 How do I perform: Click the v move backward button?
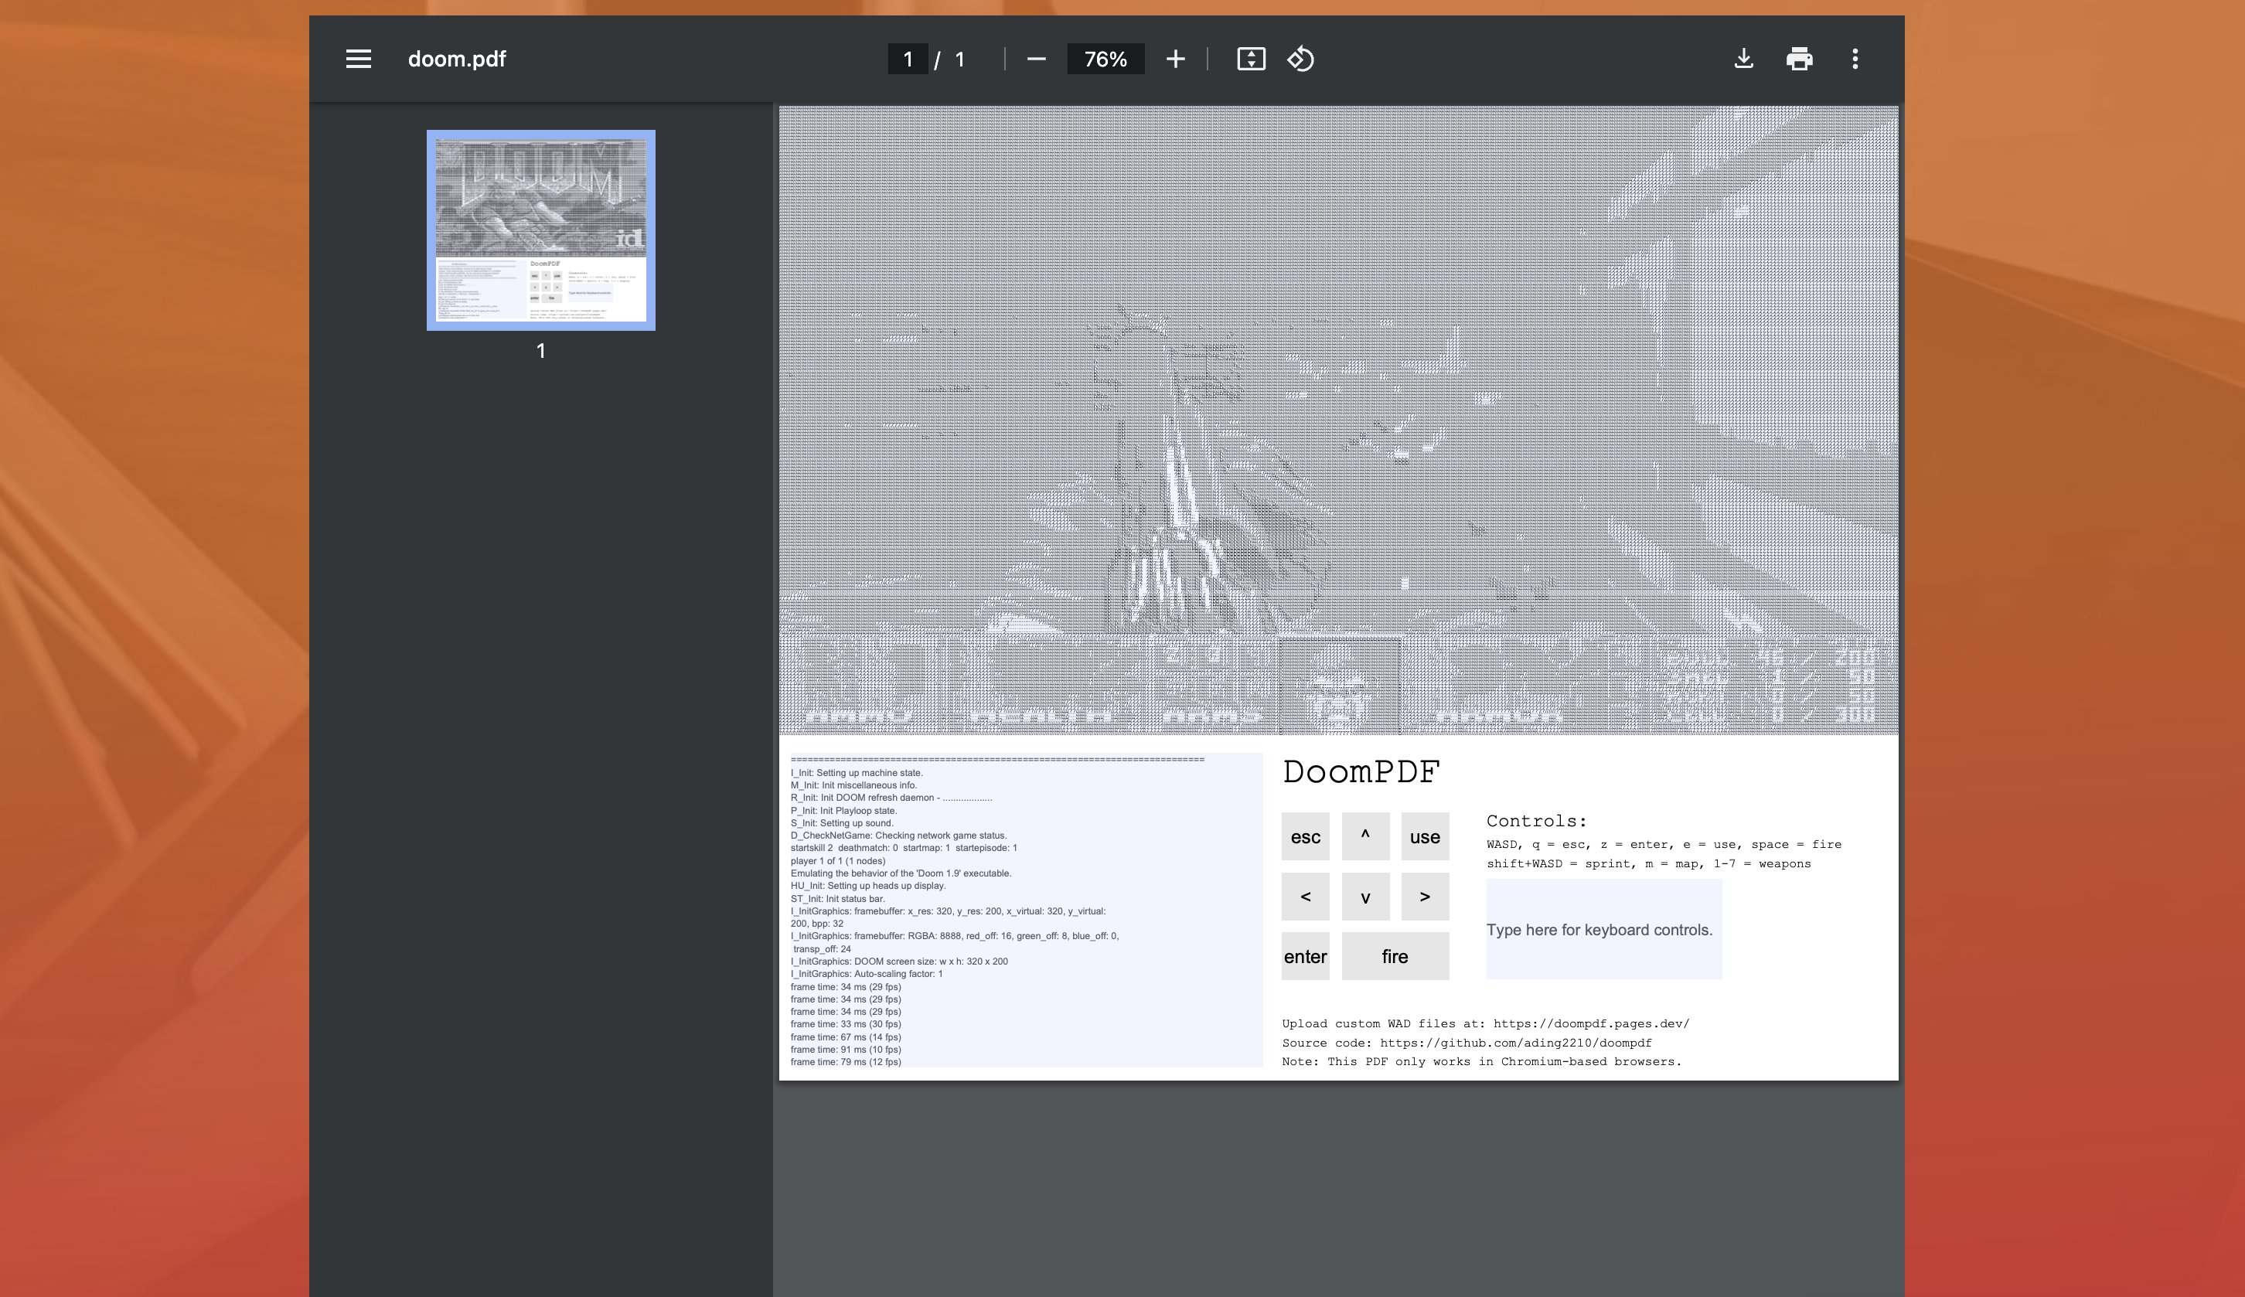pyautogui.click(x=1364, y=896)
